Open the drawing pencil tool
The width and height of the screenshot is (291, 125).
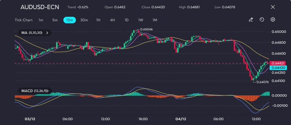click(x=251, y=20)
